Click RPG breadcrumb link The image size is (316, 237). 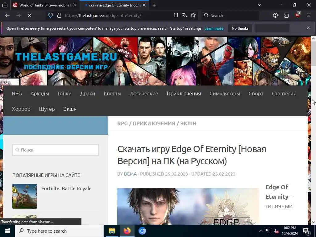(x=123, y=123)
